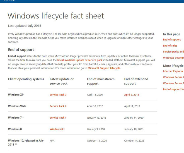
Task: Click the Windows lifecycle fact sheet heading
Action: (x=56, y=16)
